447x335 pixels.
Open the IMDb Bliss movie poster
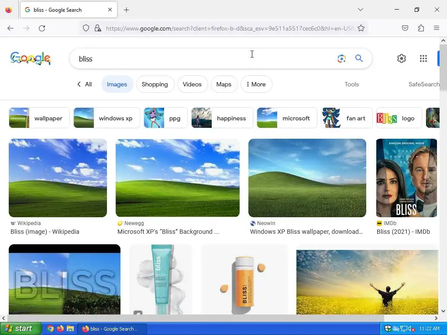[406, 178]
